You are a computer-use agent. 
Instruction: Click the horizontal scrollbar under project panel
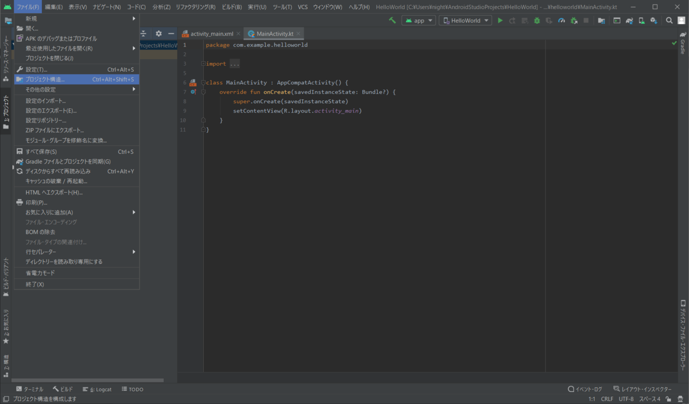point(87,380)
